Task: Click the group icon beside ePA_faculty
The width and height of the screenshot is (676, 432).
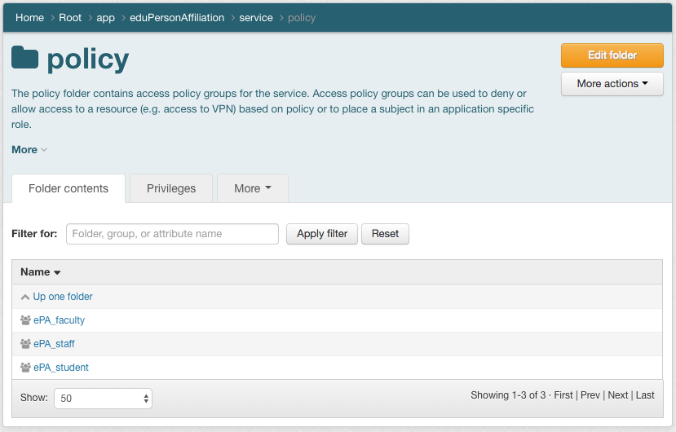Action: pyautogui.click(x=25, y=320)
